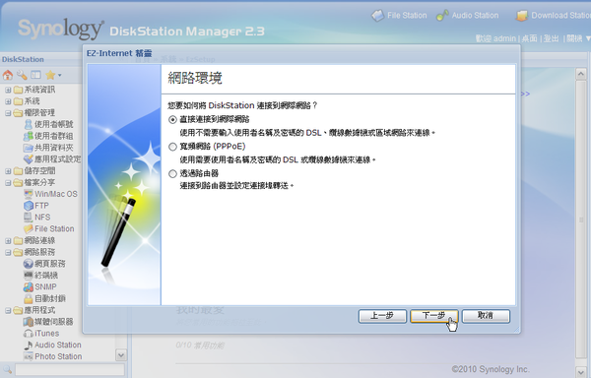Screen dimensions: 591x378
Task: Click 取消 cancel button
Action: coord(486,316)
